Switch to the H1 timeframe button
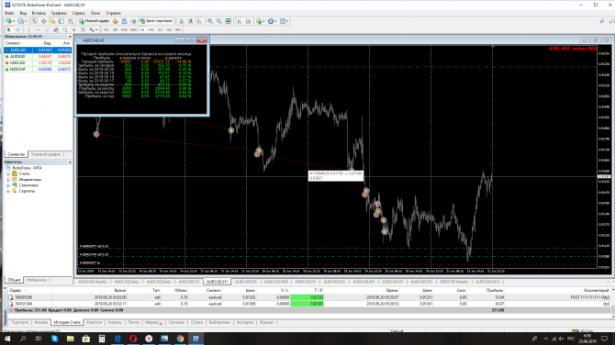 coord(142,29)
